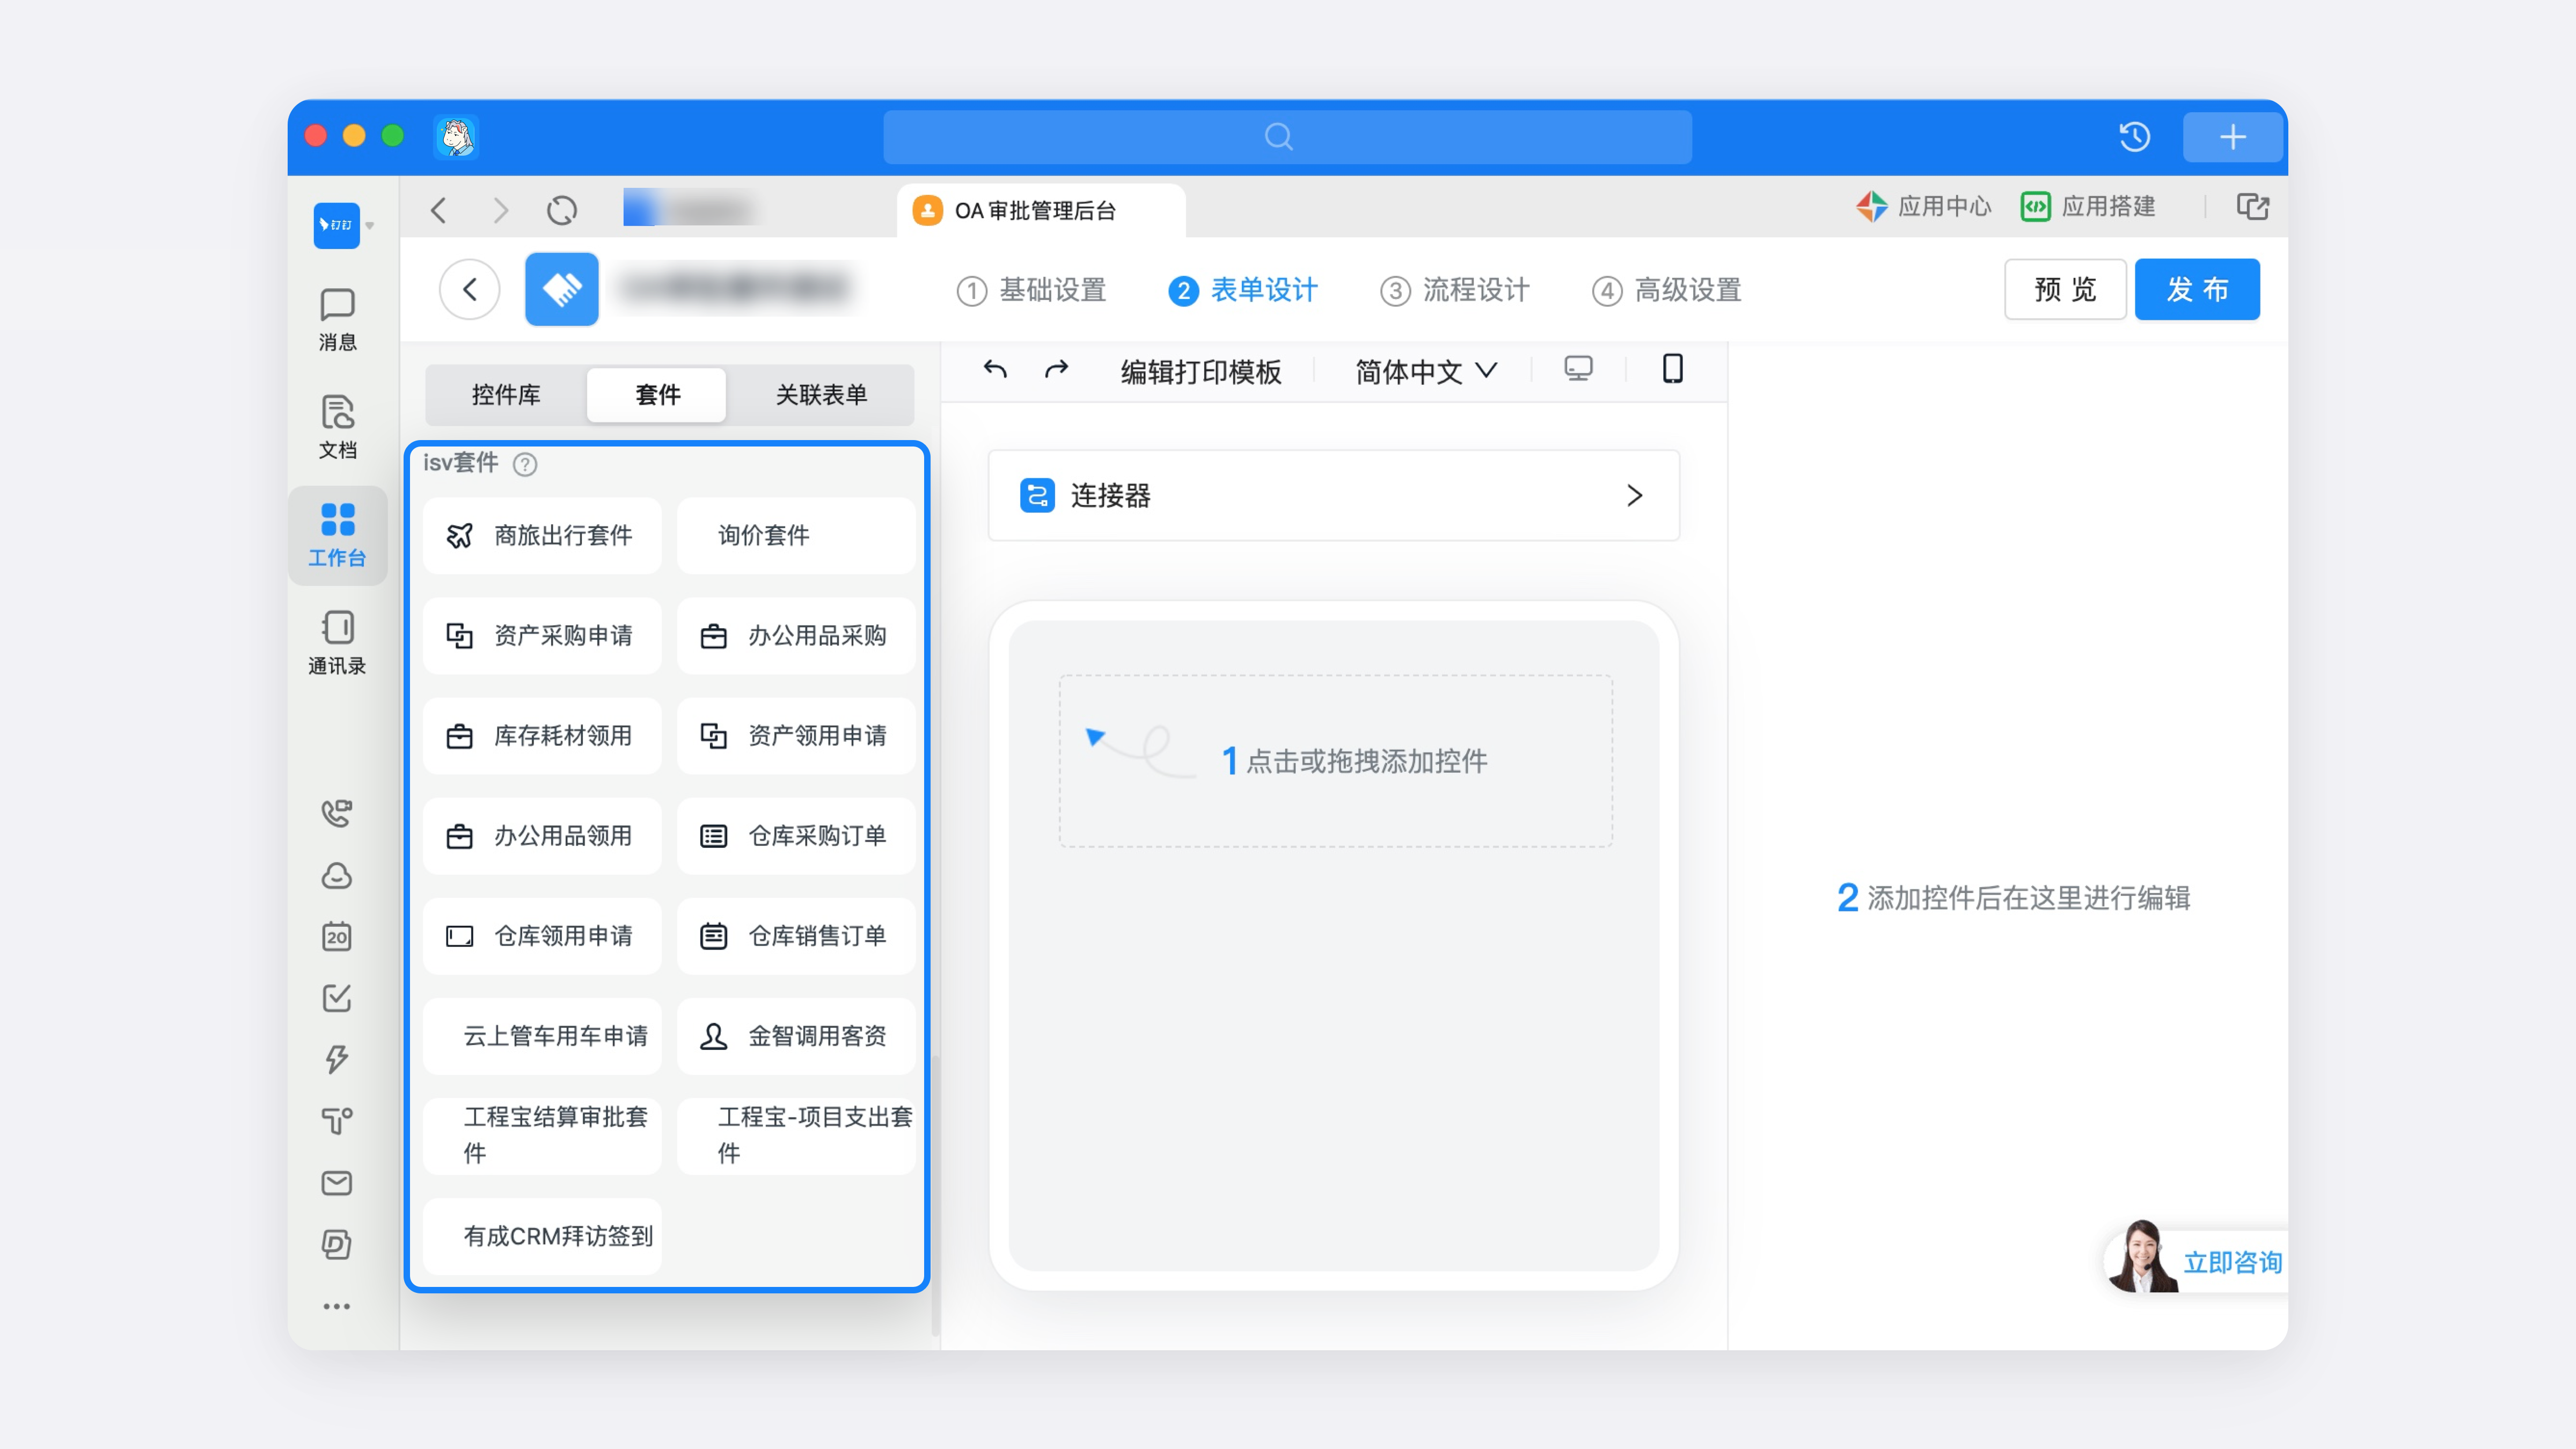Click the browser forward arrow

(x=500, y=210)
